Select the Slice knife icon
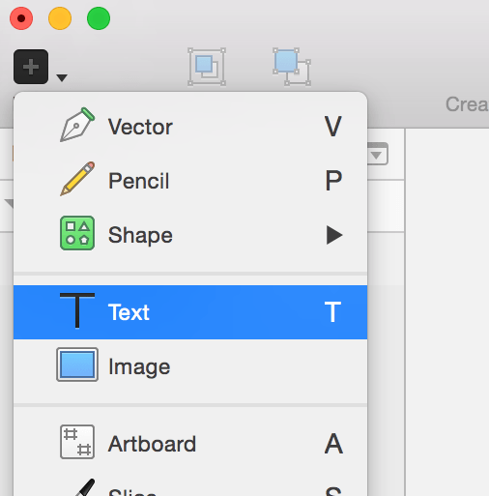The width and height of the screenshot is (489, 496). pos(84,487)
